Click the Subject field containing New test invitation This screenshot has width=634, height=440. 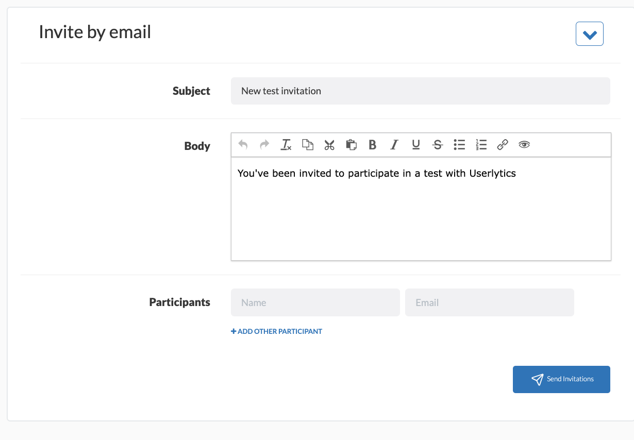click(x=420, y=91)
